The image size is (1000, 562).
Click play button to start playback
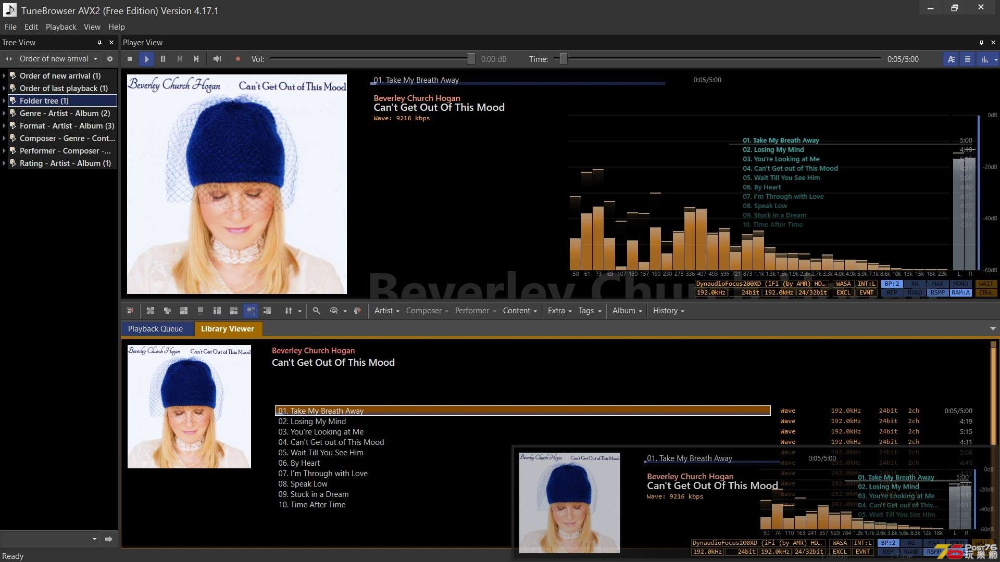146,59
